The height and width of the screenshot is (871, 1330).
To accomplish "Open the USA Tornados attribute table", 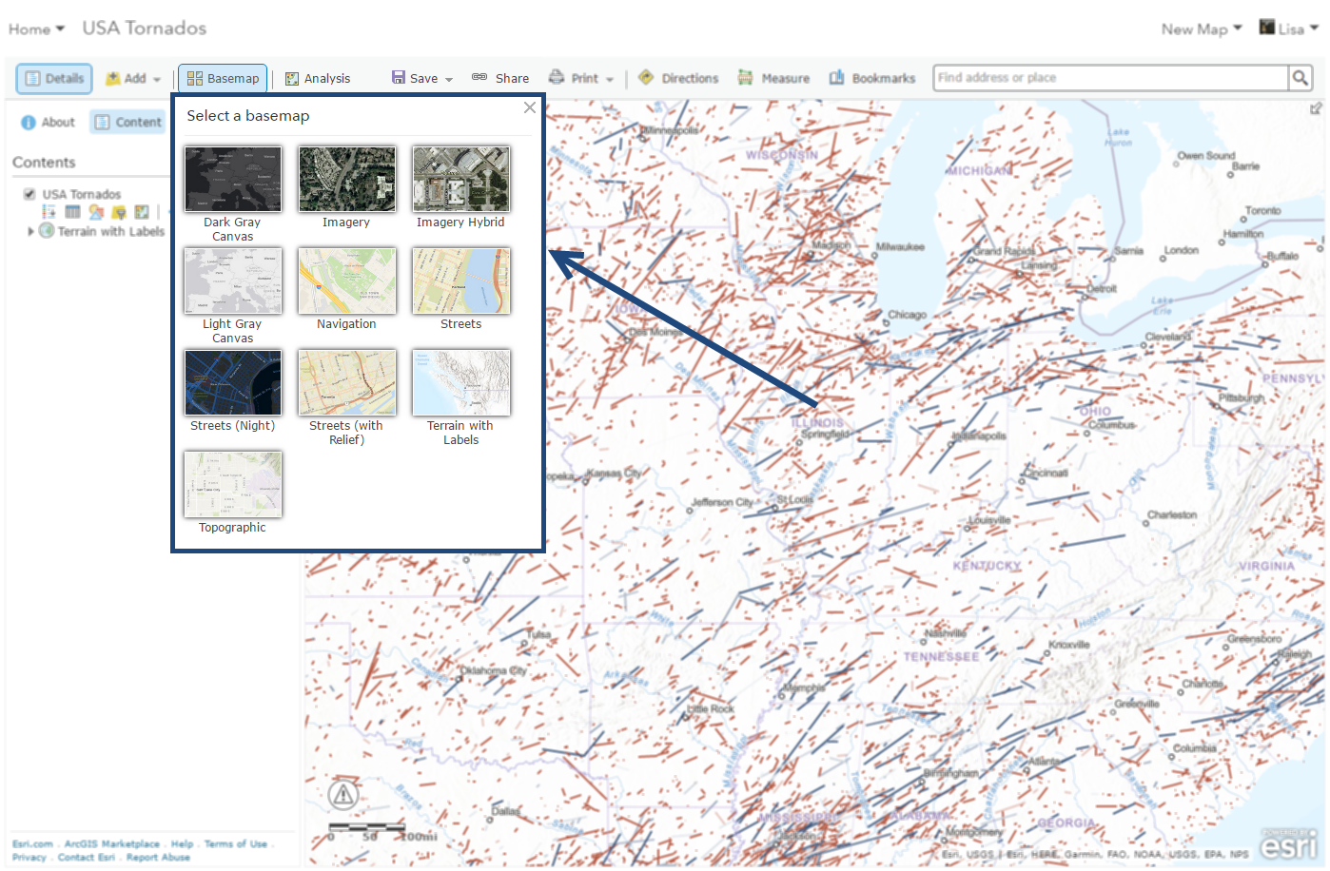I will (72, 212).
